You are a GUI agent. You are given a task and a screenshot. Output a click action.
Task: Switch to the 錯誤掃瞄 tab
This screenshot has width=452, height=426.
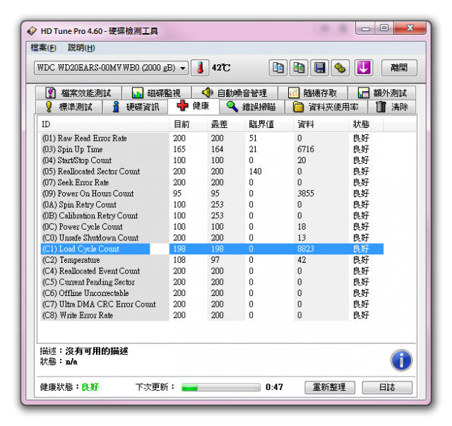pyautogui.click(x=251, y=107)
